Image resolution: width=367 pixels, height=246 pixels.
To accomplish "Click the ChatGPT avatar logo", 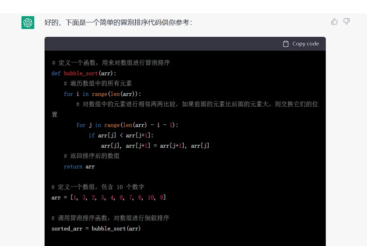I will click(x=28, y=22).
